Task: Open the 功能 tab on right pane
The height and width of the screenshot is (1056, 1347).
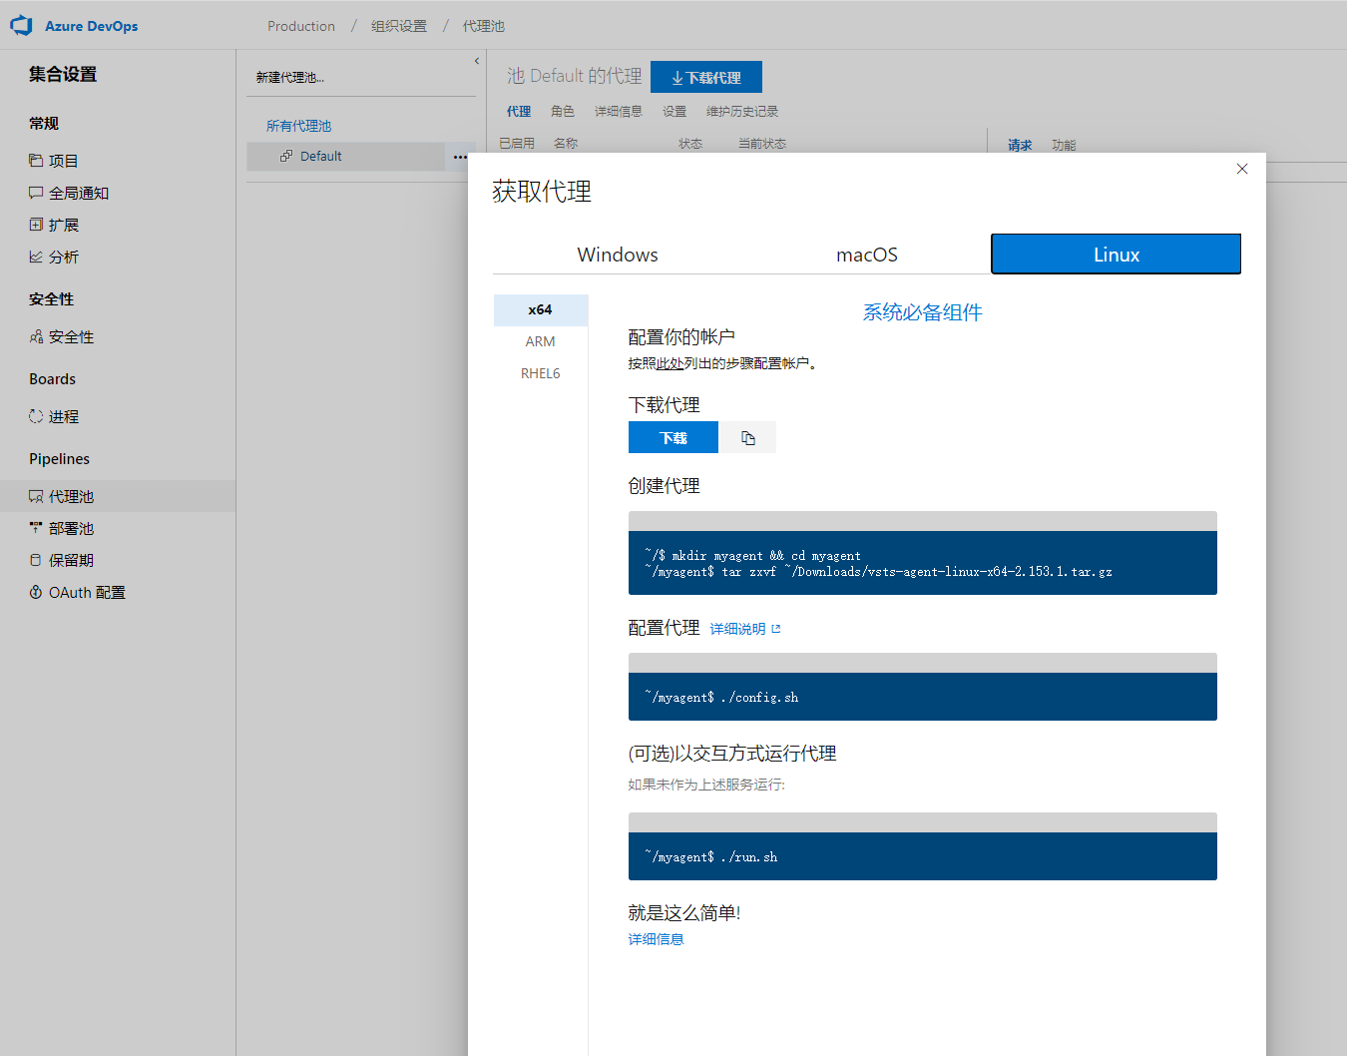Action: pyautogui.click(x=1064, y=146)
